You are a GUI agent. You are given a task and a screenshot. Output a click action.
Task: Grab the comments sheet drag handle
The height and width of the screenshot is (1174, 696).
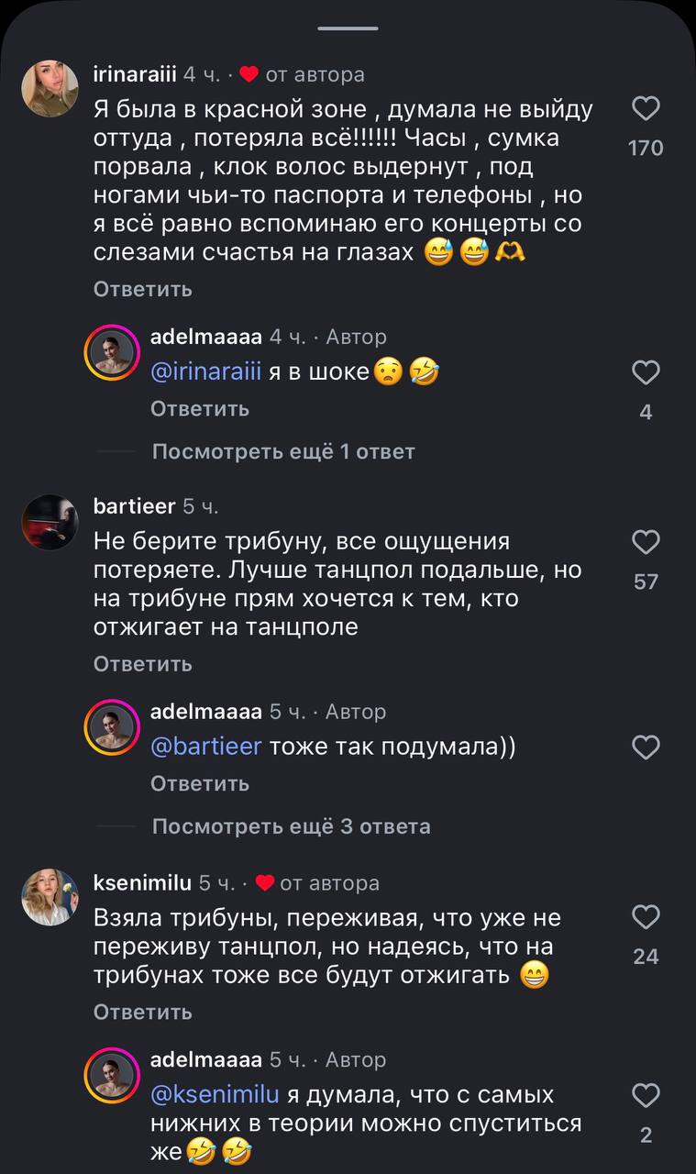(x=348, y=28)
